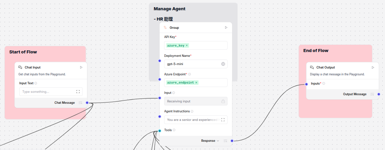
Task: Inspect the Output Message icon
Action: (x=372, y=94)
